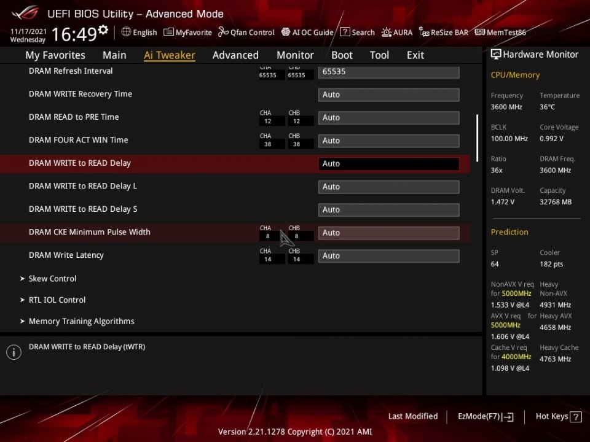Switch to Main tab
This screenshot has height=442, width=590.
coord(114,55)
